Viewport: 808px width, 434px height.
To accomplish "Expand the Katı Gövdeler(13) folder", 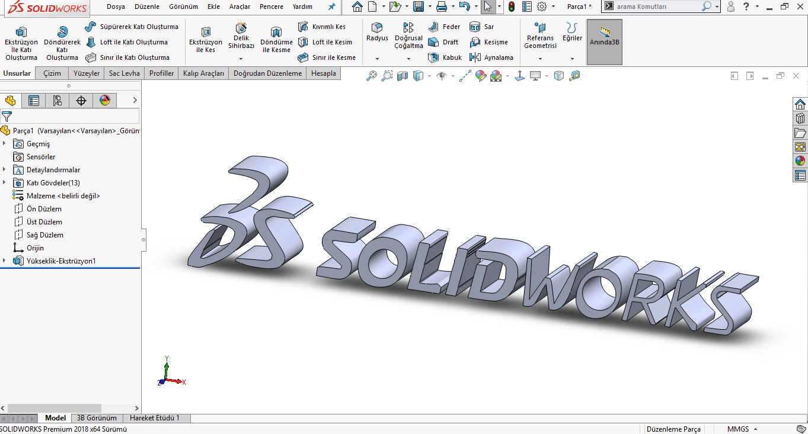I will click(x=5, y=183).
